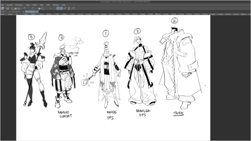Open the Layer menu
251x141 pixels.
pos(28,5)
